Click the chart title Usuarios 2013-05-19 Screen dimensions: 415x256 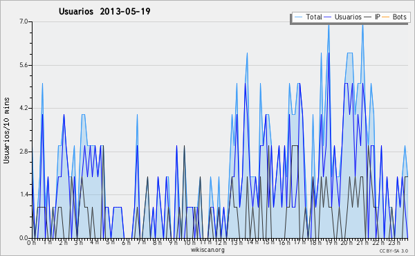(x=104, y=11)
